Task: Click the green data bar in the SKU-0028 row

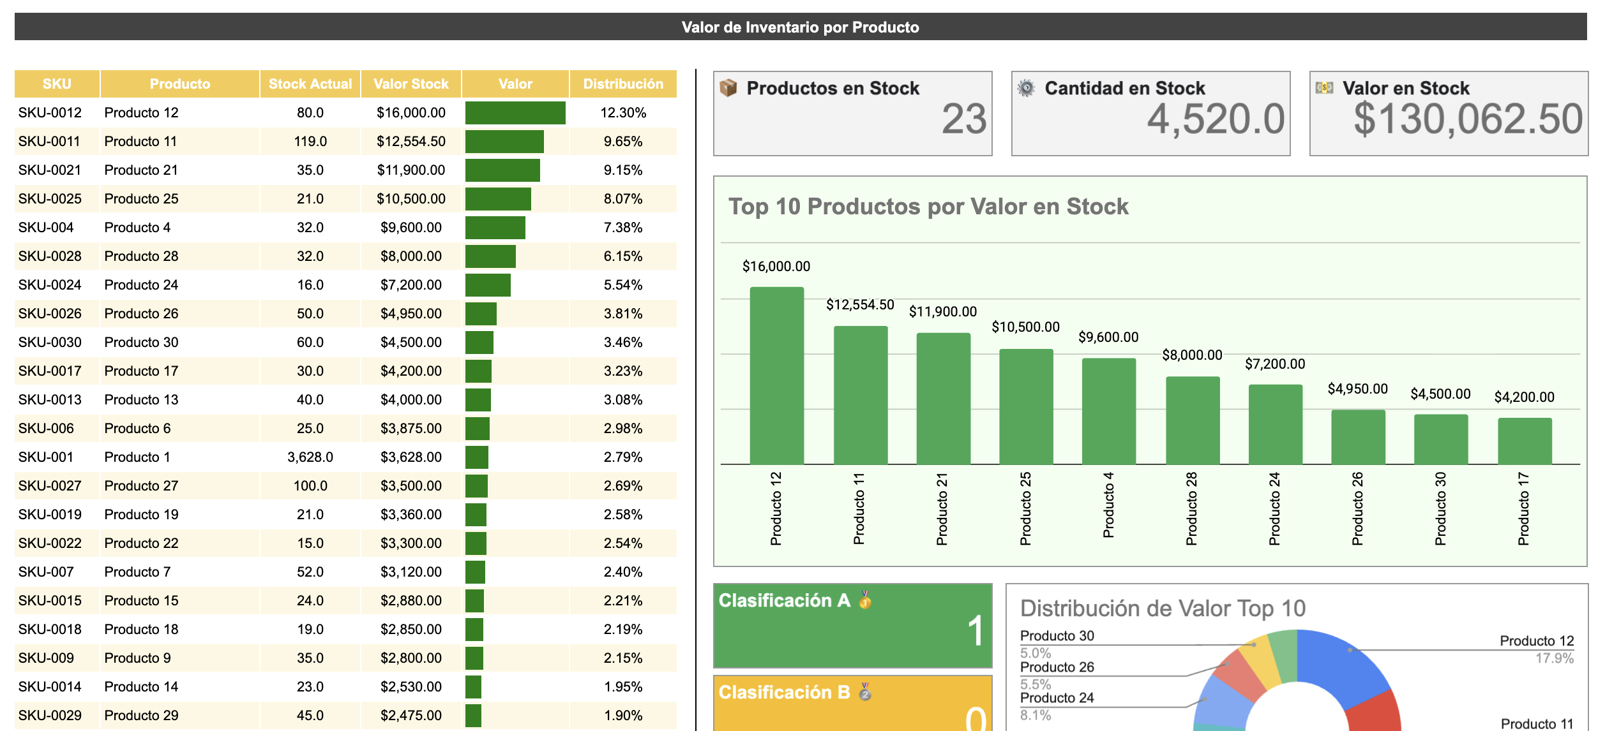Action: click(490, 256)
